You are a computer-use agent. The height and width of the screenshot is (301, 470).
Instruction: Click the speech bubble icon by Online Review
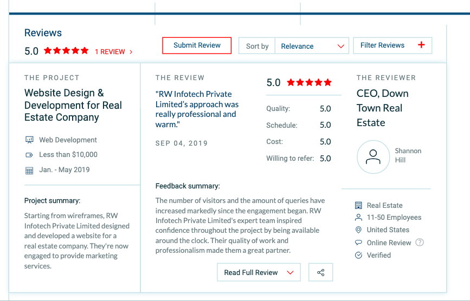coord(358,243)
